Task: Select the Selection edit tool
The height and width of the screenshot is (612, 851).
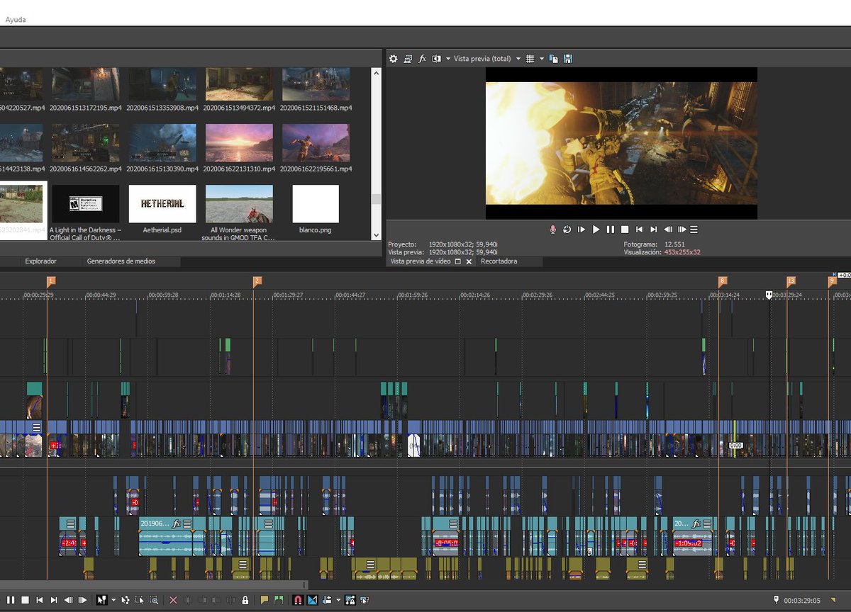Action: tap(140, 600)
